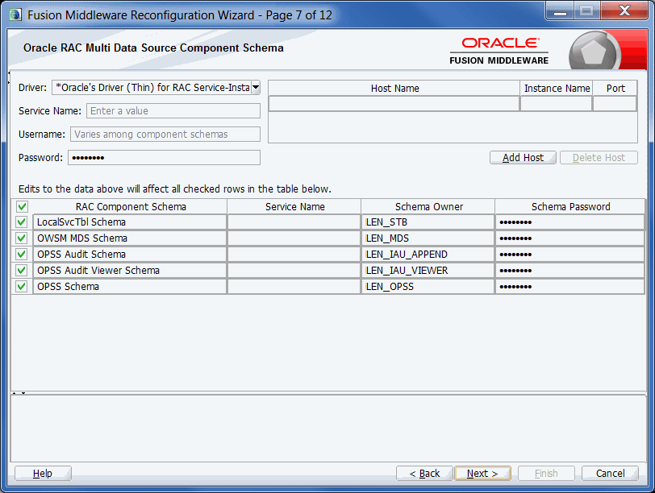Click the Cancel button
Screen dimensions: 655x493
[x=610, y=474]
